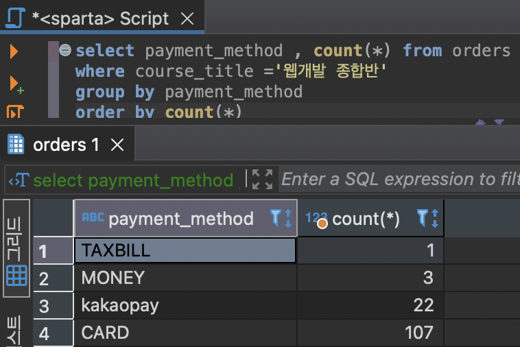
Task: Click the ABC string type icon on payment_method
Action: coord(93,217)
